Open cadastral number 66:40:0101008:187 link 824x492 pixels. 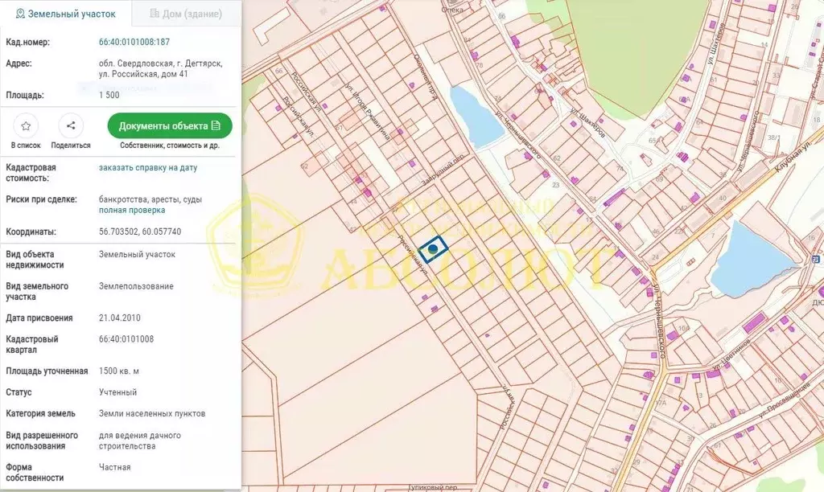pos(134,42)
